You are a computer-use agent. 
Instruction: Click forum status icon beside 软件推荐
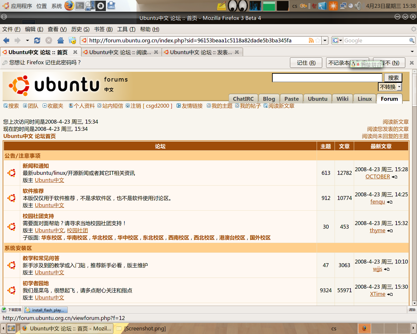(12, 198)
